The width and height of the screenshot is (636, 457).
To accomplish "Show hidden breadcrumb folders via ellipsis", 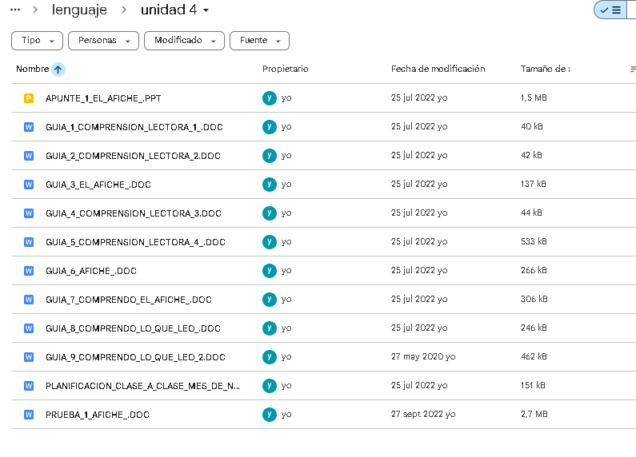I will (15, 10).
